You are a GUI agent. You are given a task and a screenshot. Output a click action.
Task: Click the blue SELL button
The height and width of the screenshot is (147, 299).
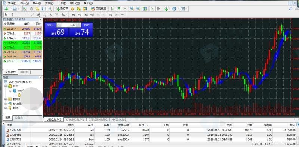[x=50, y=25]
